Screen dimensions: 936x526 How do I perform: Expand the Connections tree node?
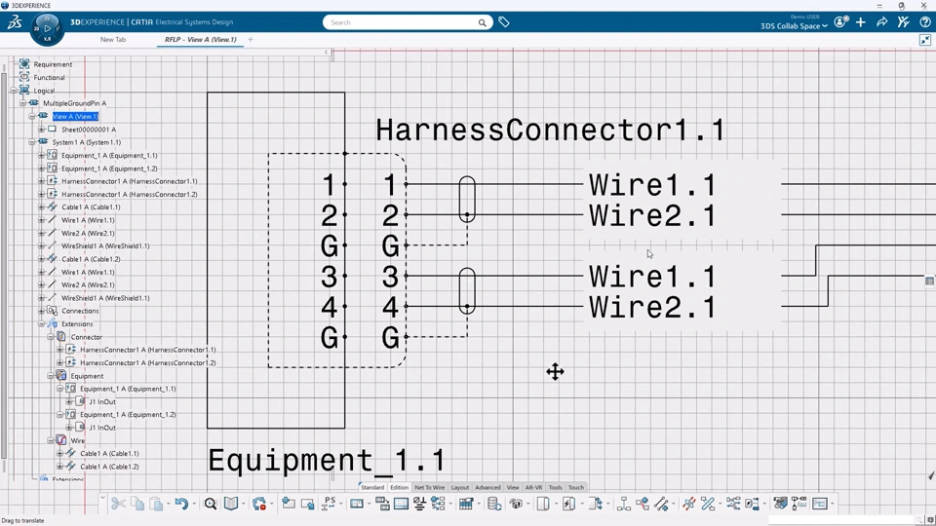[x=41, y=311]
